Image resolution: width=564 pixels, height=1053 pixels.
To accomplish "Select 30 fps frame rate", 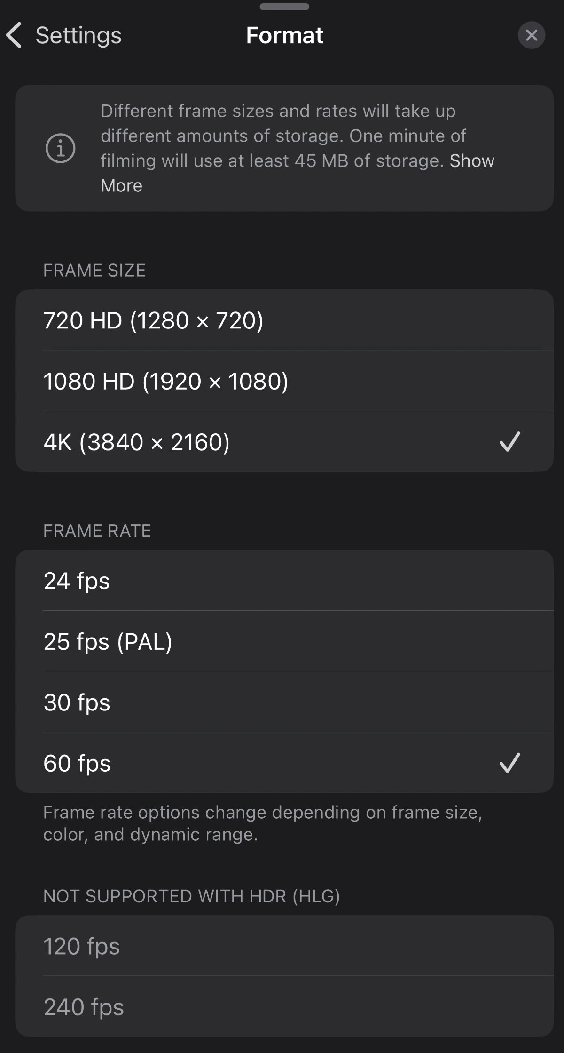I will click(284, 702).
